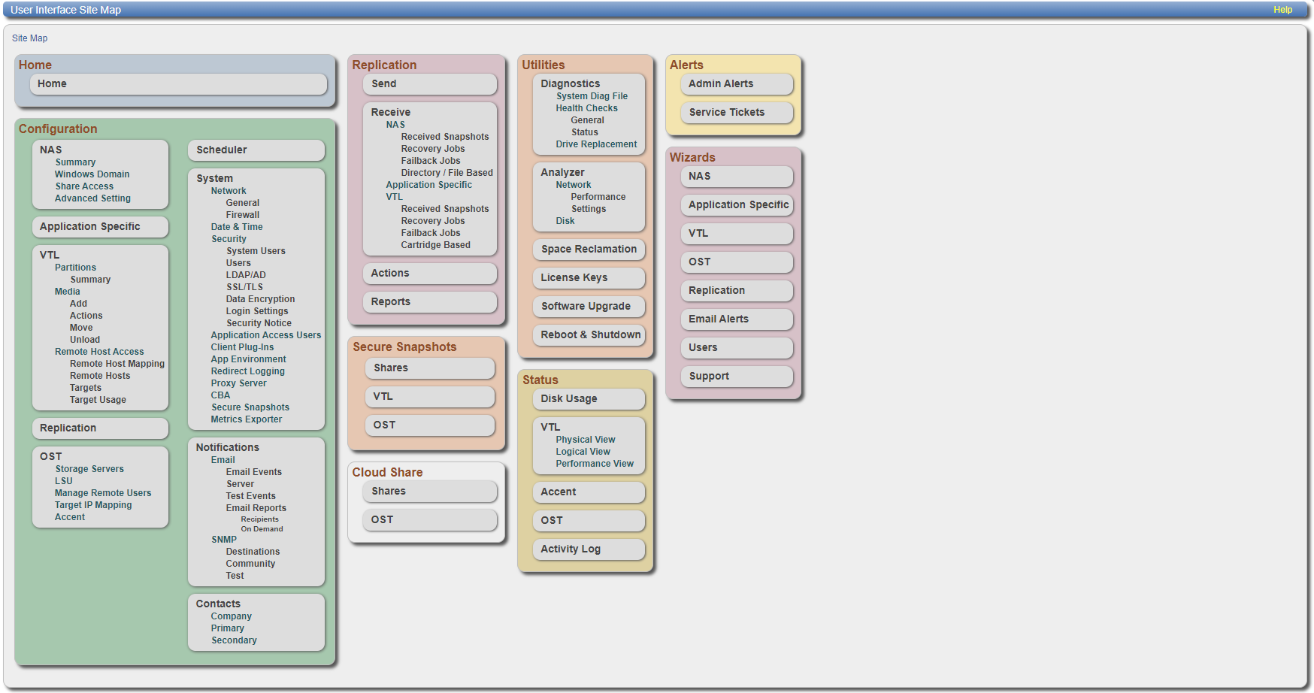Screen dimensions: 1314x693
Task: Open SNMP Community
Action: (x=250, y=564)
